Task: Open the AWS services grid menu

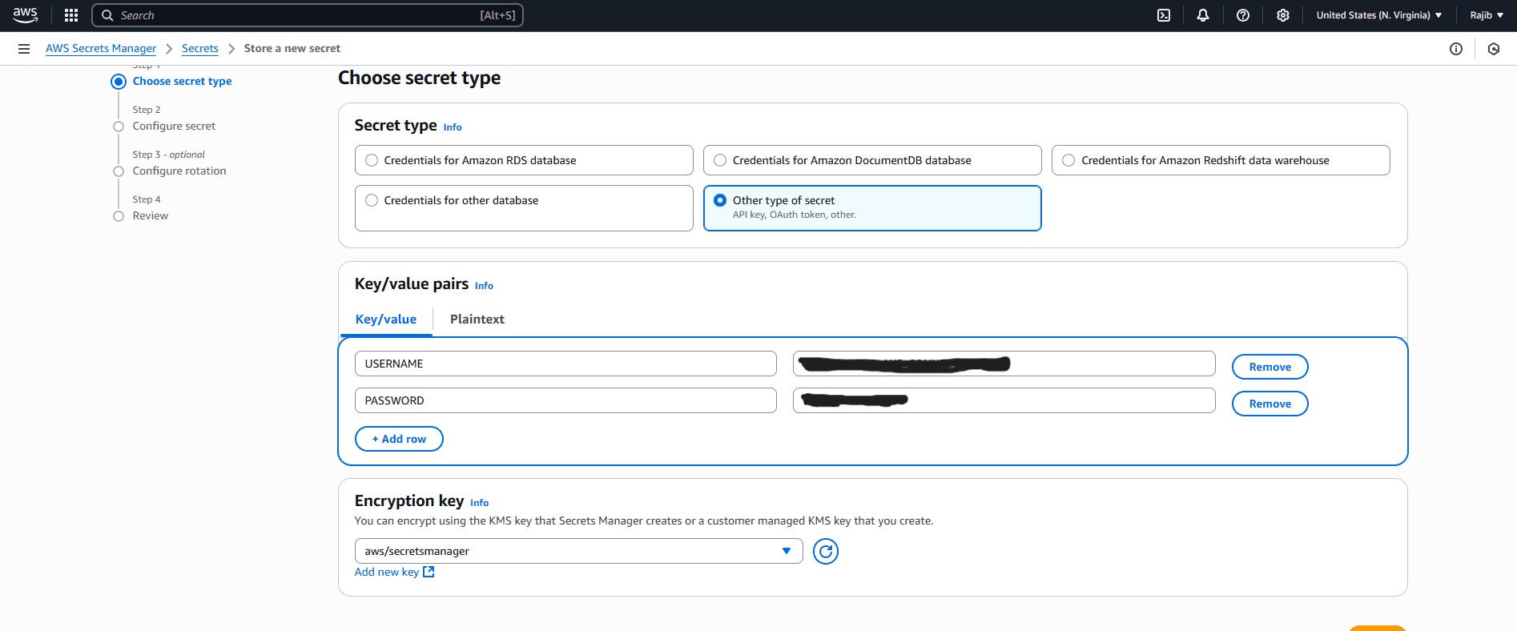Action: [x=71, y=15]
